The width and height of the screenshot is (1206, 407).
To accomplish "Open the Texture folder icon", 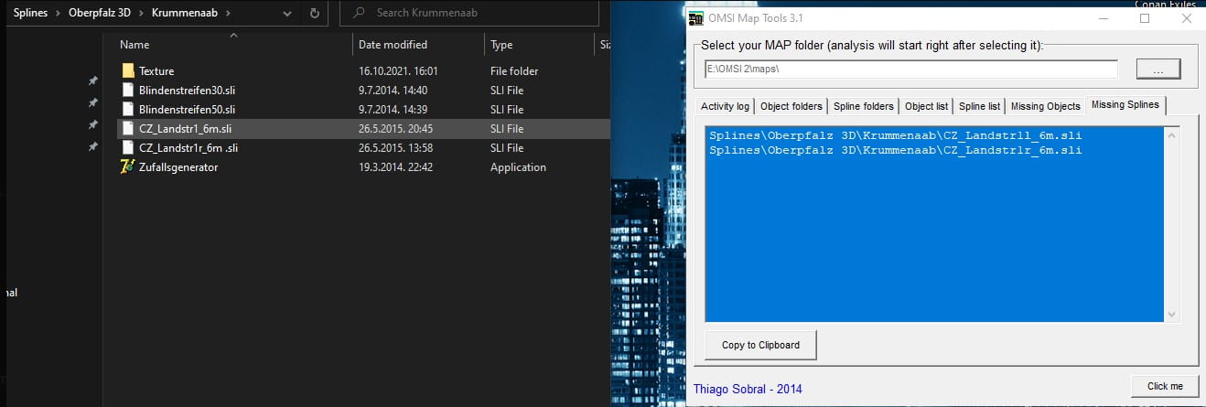I will (128, 71).
